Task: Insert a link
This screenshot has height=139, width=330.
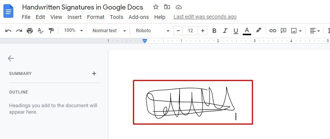Action: point(272,31)
